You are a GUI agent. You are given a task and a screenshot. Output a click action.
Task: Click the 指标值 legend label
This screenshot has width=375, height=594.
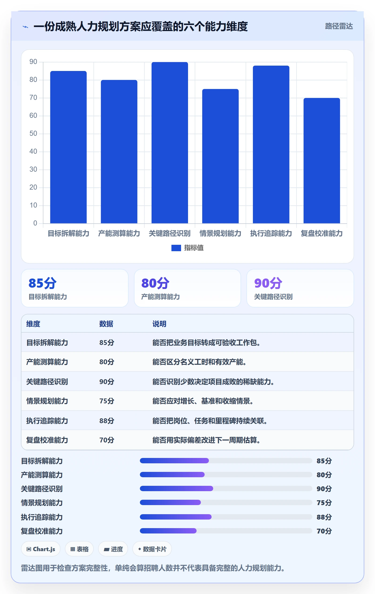click(x=194, y=248)
